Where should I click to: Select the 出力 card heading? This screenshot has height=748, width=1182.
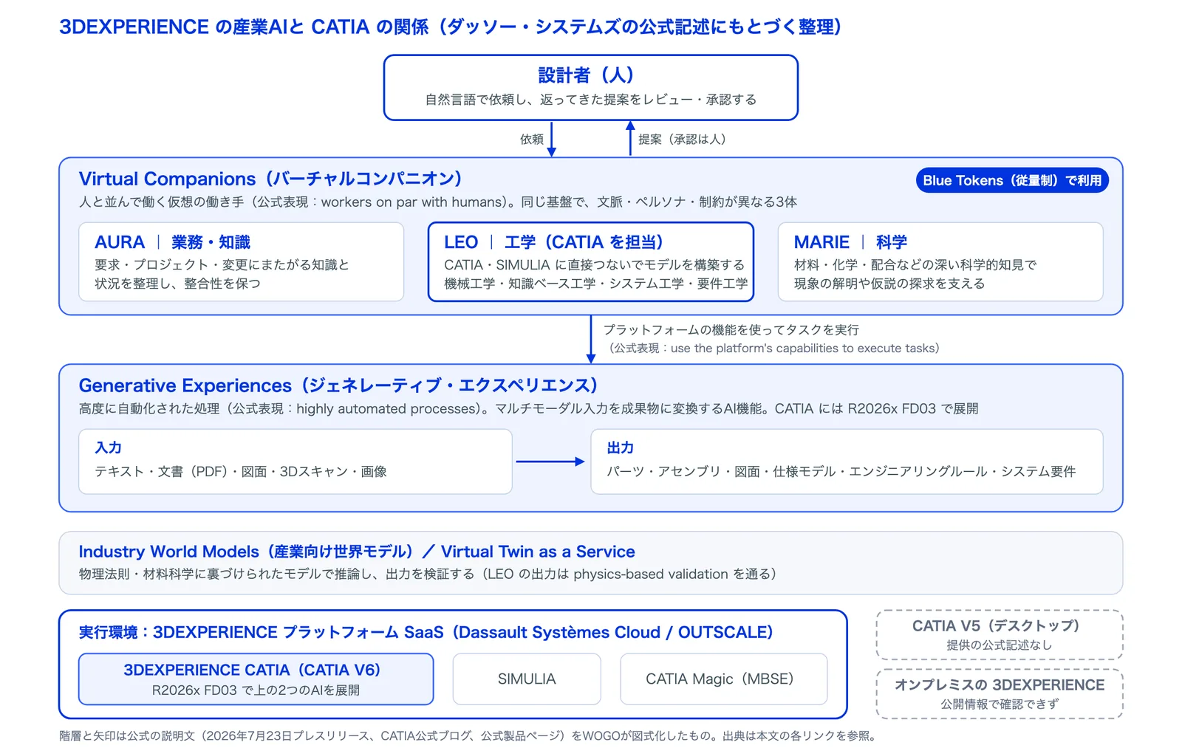(x=621, y=447)
